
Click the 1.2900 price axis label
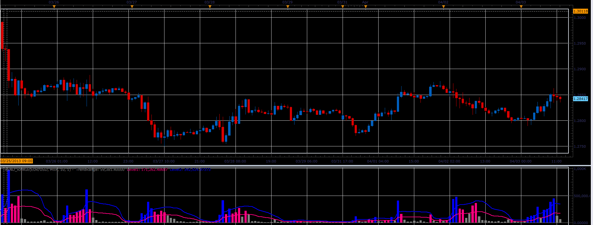coord(580,69)
